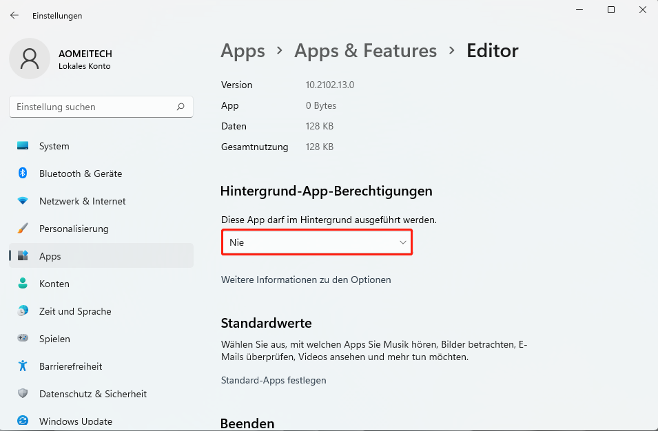Click the Datenschutz & Sicherheit shield icon
This screenshot has height=431, width=658.
pyautogui.click(x=23, y=394)
